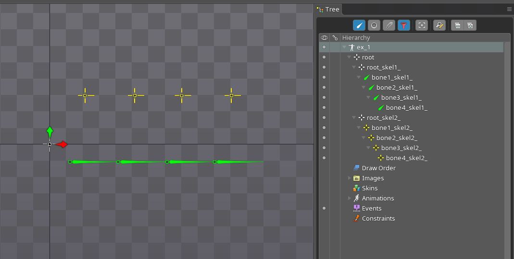Toggle visibility dot for root_skel2_
The height and width of the screenshot is (259, 514).
[x=324, y=118]
